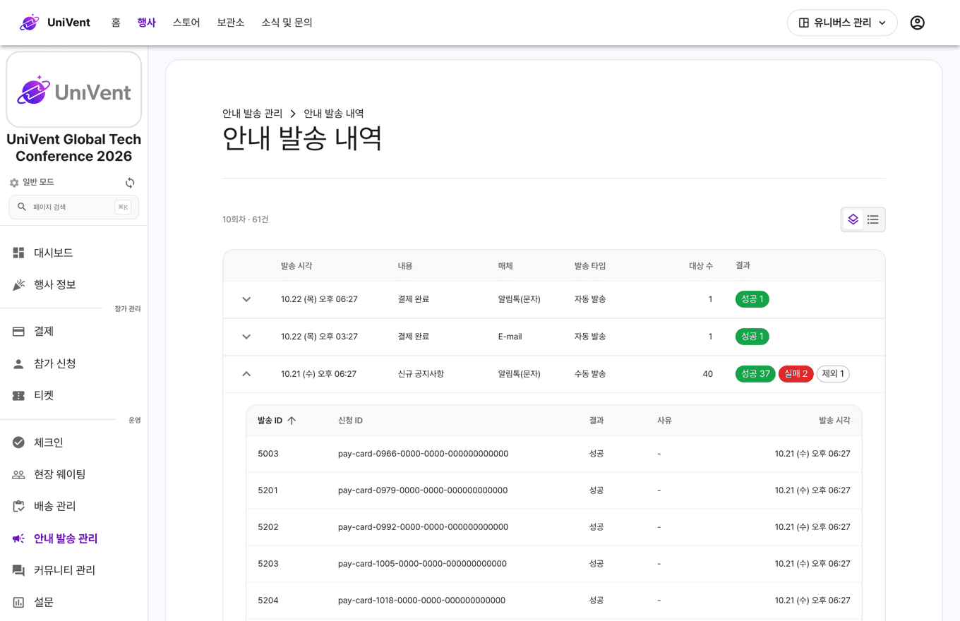Click the magnifier icon in 페이지 검색
Viewport: 960px width, 621px height.
22,207
